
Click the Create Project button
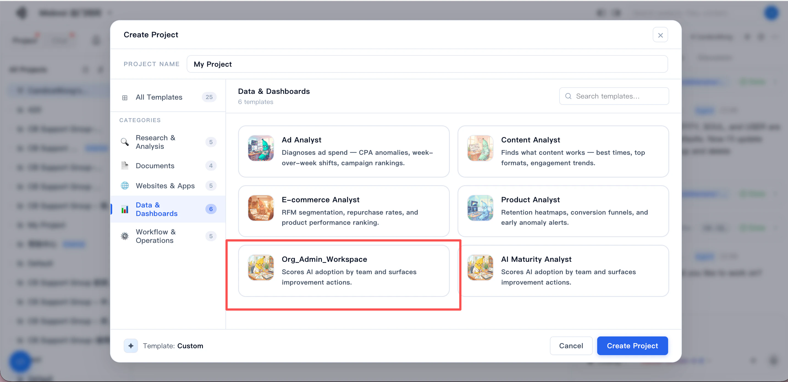[x=632, y=346]
